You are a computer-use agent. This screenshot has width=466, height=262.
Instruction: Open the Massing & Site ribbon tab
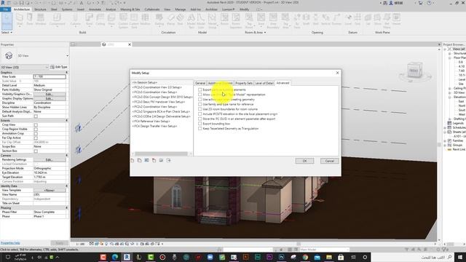[x=130, y=9]
